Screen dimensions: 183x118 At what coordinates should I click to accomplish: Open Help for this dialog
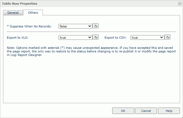pos(169,111)
